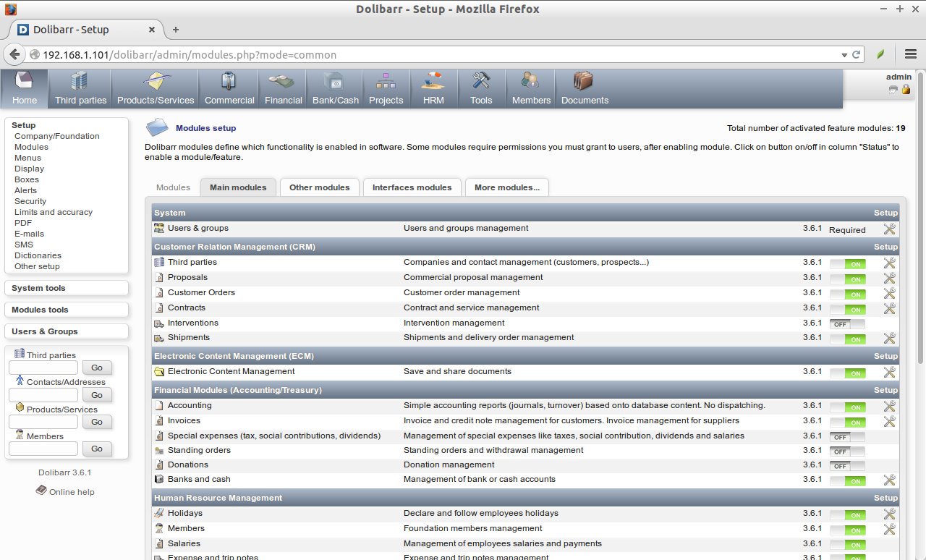
Task: Disable the Third parties module switch
Action: [x=847, y=264]
